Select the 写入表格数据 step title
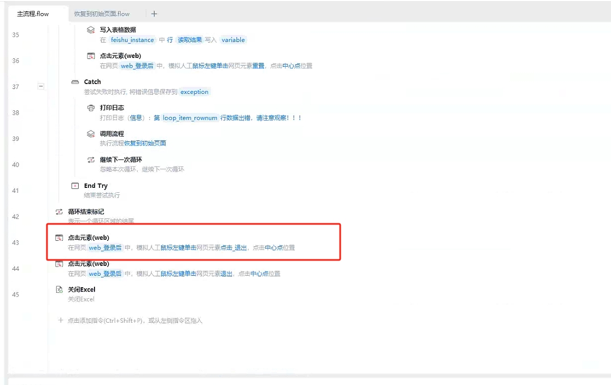 tap(118, 30)
